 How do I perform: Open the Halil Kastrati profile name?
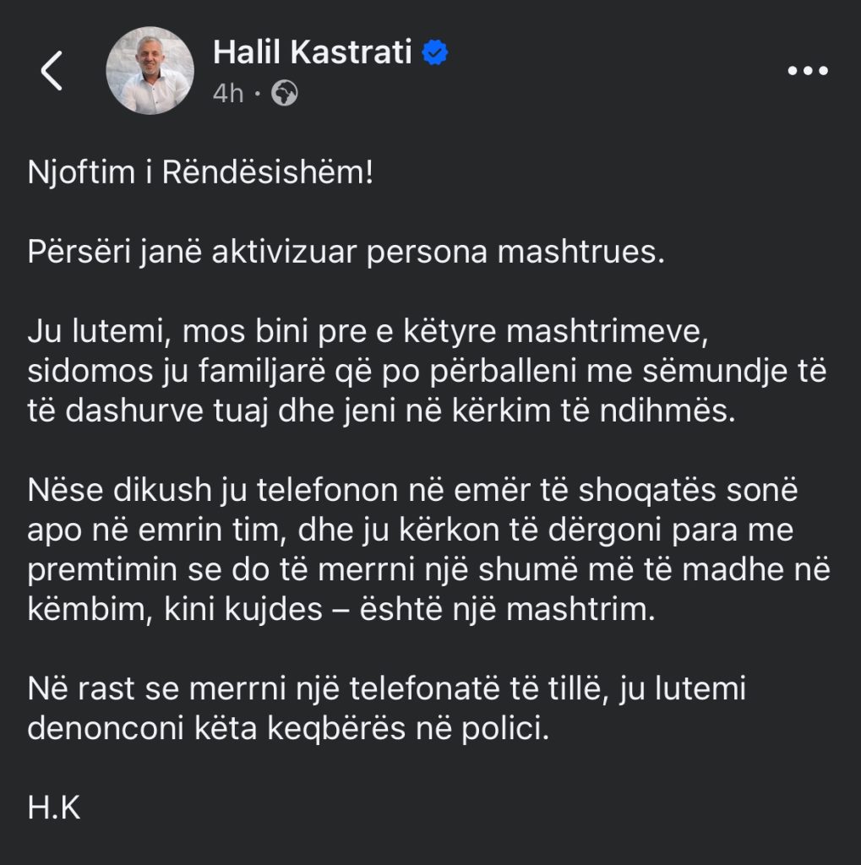[x=313, y=52]
